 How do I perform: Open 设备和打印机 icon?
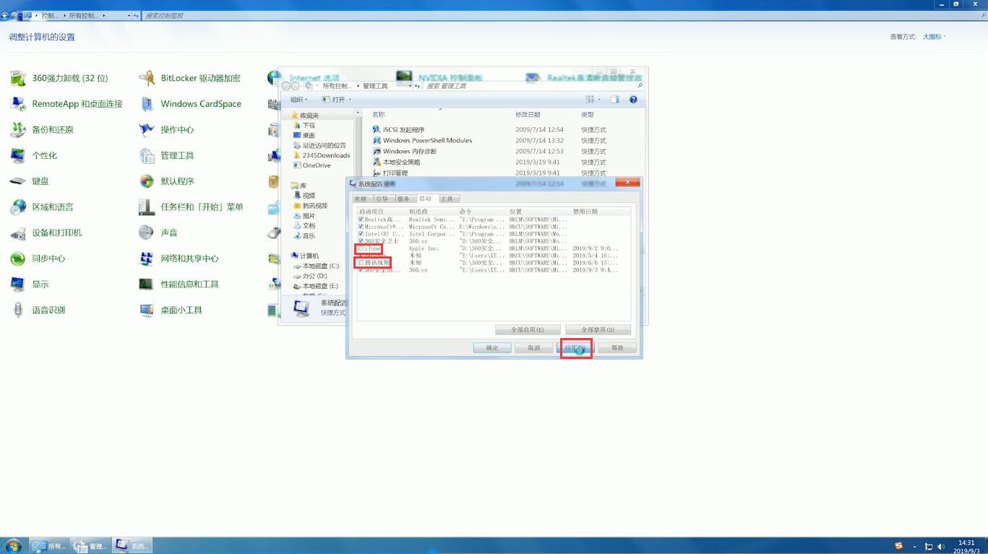(x=18, y=233)
